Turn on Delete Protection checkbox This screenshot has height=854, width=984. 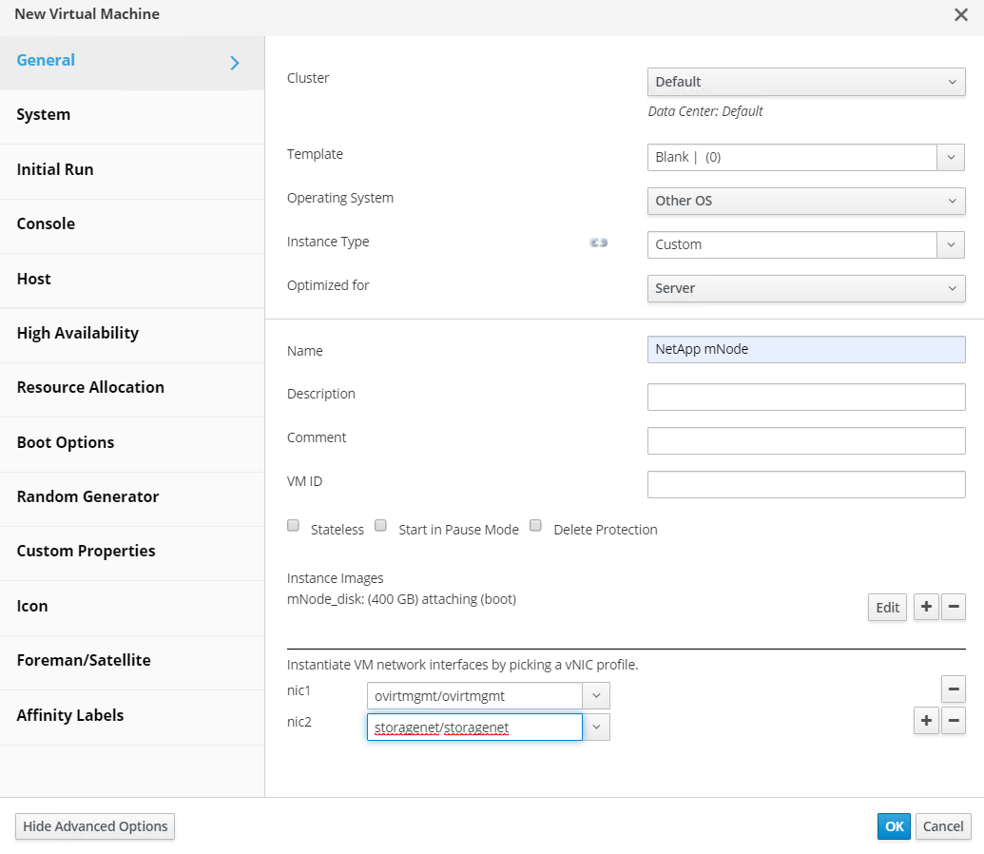(x=536, y=526)
